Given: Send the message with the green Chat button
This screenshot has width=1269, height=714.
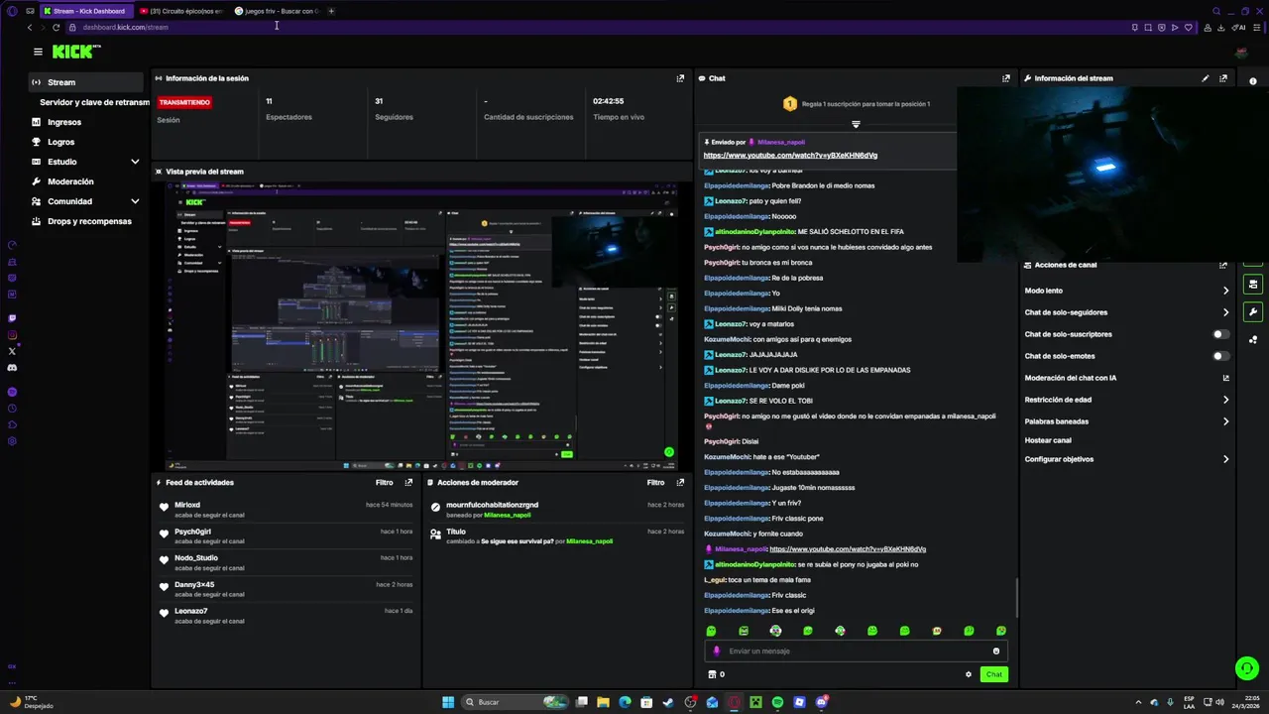Looking at the screenshot, I should click(993, 674).
